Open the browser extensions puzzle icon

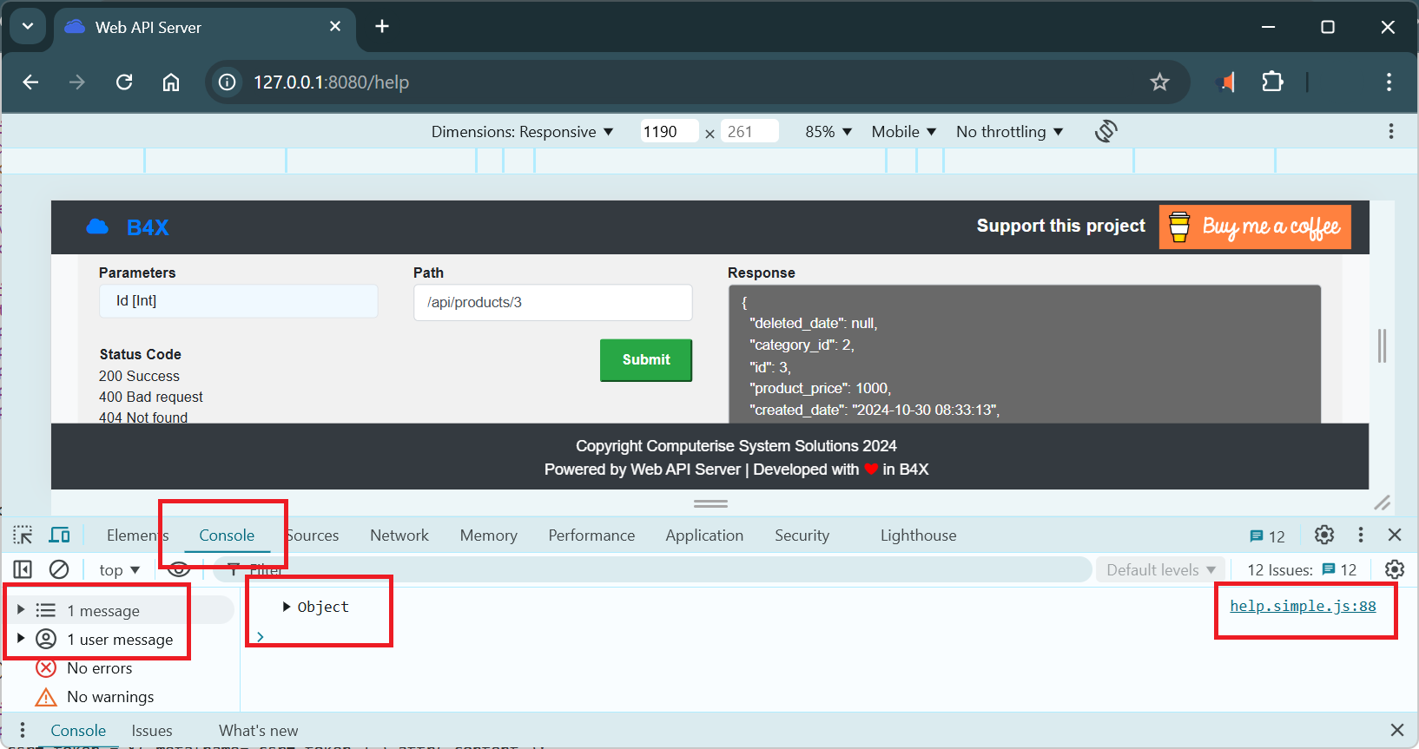[x=1272, y=82]
